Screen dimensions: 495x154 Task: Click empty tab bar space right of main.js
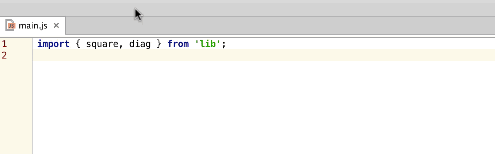click(x=271, y=26)
